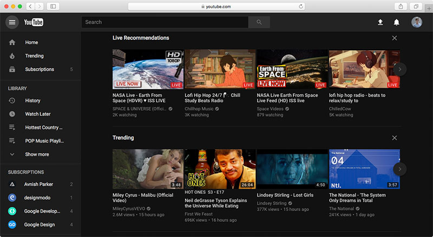Click the Subscriptions sidebar icon
Screen dimensions: 433x237
pos(12,69)
